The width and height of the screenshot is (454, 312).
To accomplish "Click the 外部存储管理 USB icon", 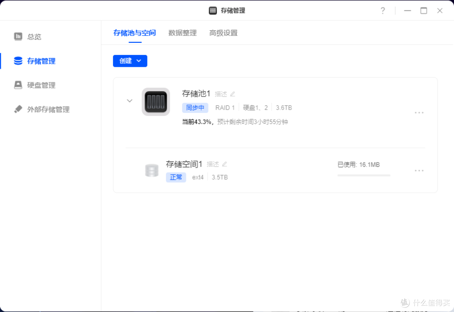I will click(x=18, y=109).
